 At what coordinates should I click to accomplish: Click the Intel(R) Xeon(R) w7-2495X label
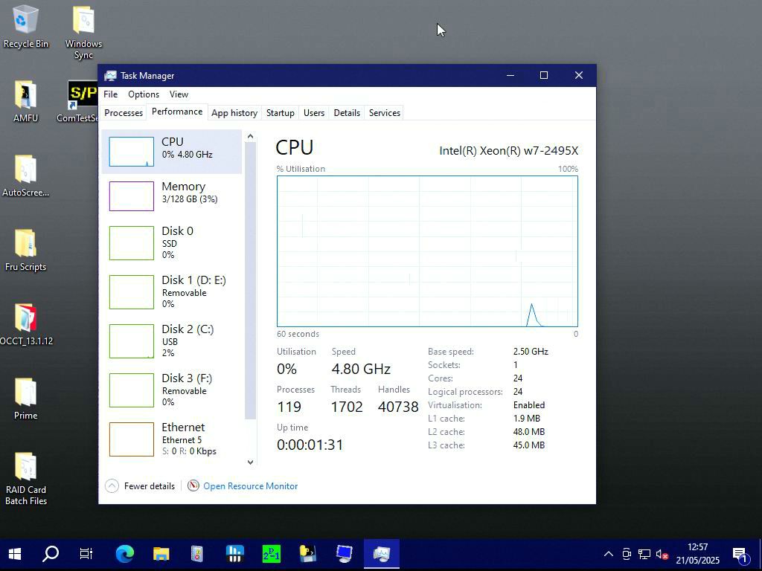coord(508,150)
